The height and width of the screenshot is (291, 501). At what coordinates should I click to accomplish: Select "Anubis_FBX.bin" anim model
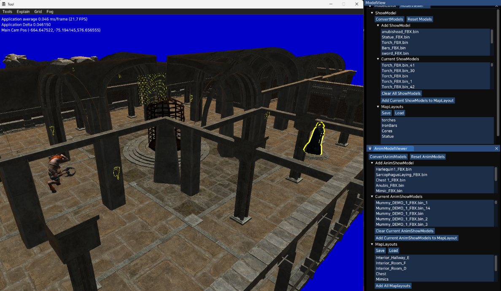434,185
